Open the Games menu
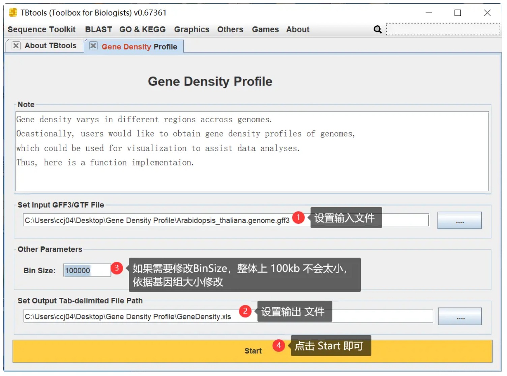Viewport: 507px width, 376px height. click(265, 30)
